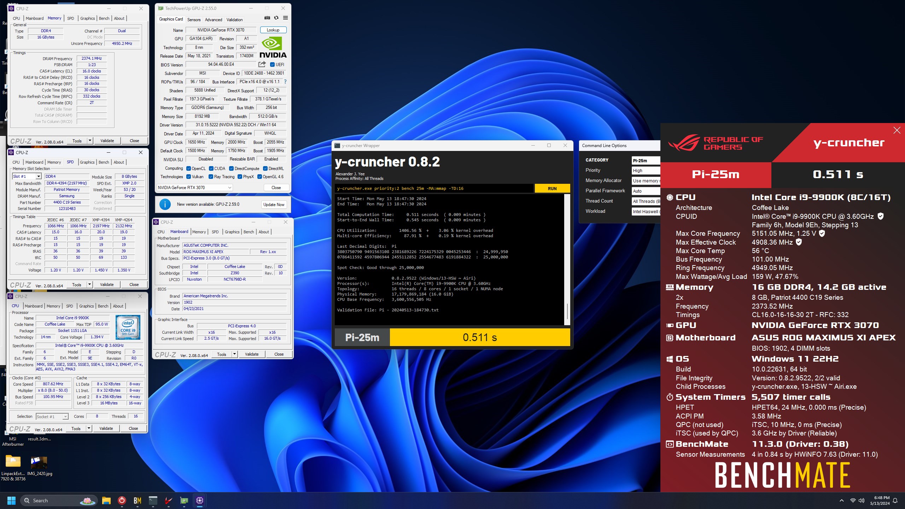The height and width of the screenshot is (509, 905).
Task: Toggle the Vulkan checkbox
Action: click(188, 177)
